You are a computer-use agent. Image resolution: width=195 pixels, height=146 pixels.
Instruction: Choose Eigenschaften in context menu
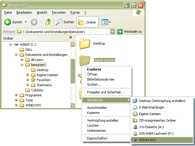pyautogui.click(x=106, y=138)
